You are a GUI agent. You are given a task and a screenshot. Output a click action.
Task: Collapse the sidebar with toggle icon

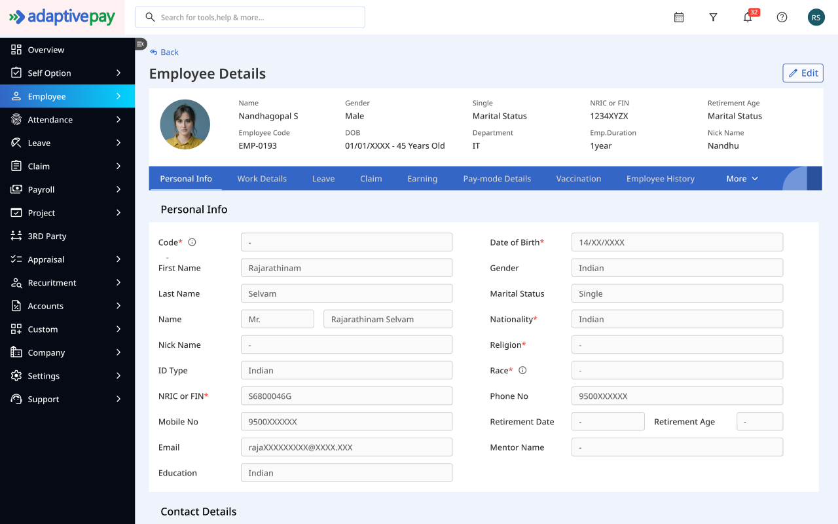[141, 44]
